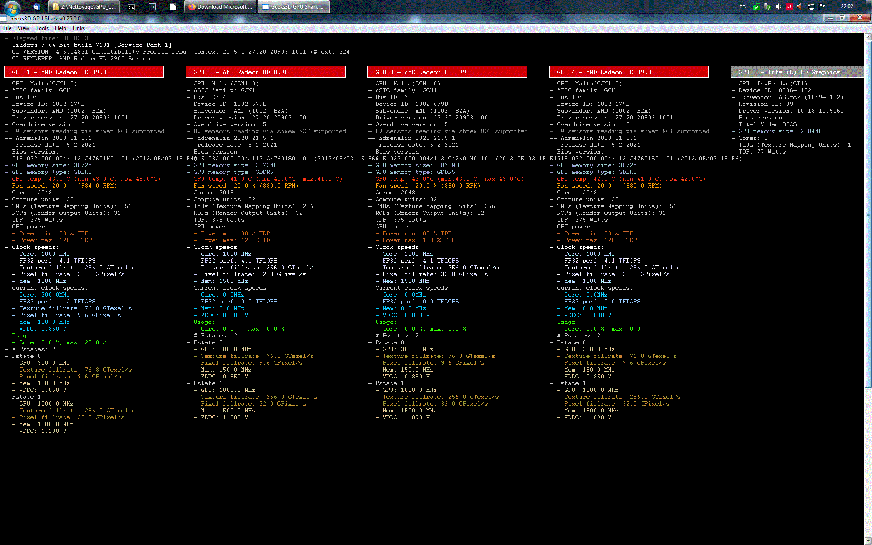Viewport: 872px width, 545px height.
Task: Open the white speaker volume icon
Action: click(x=778, y=6)
